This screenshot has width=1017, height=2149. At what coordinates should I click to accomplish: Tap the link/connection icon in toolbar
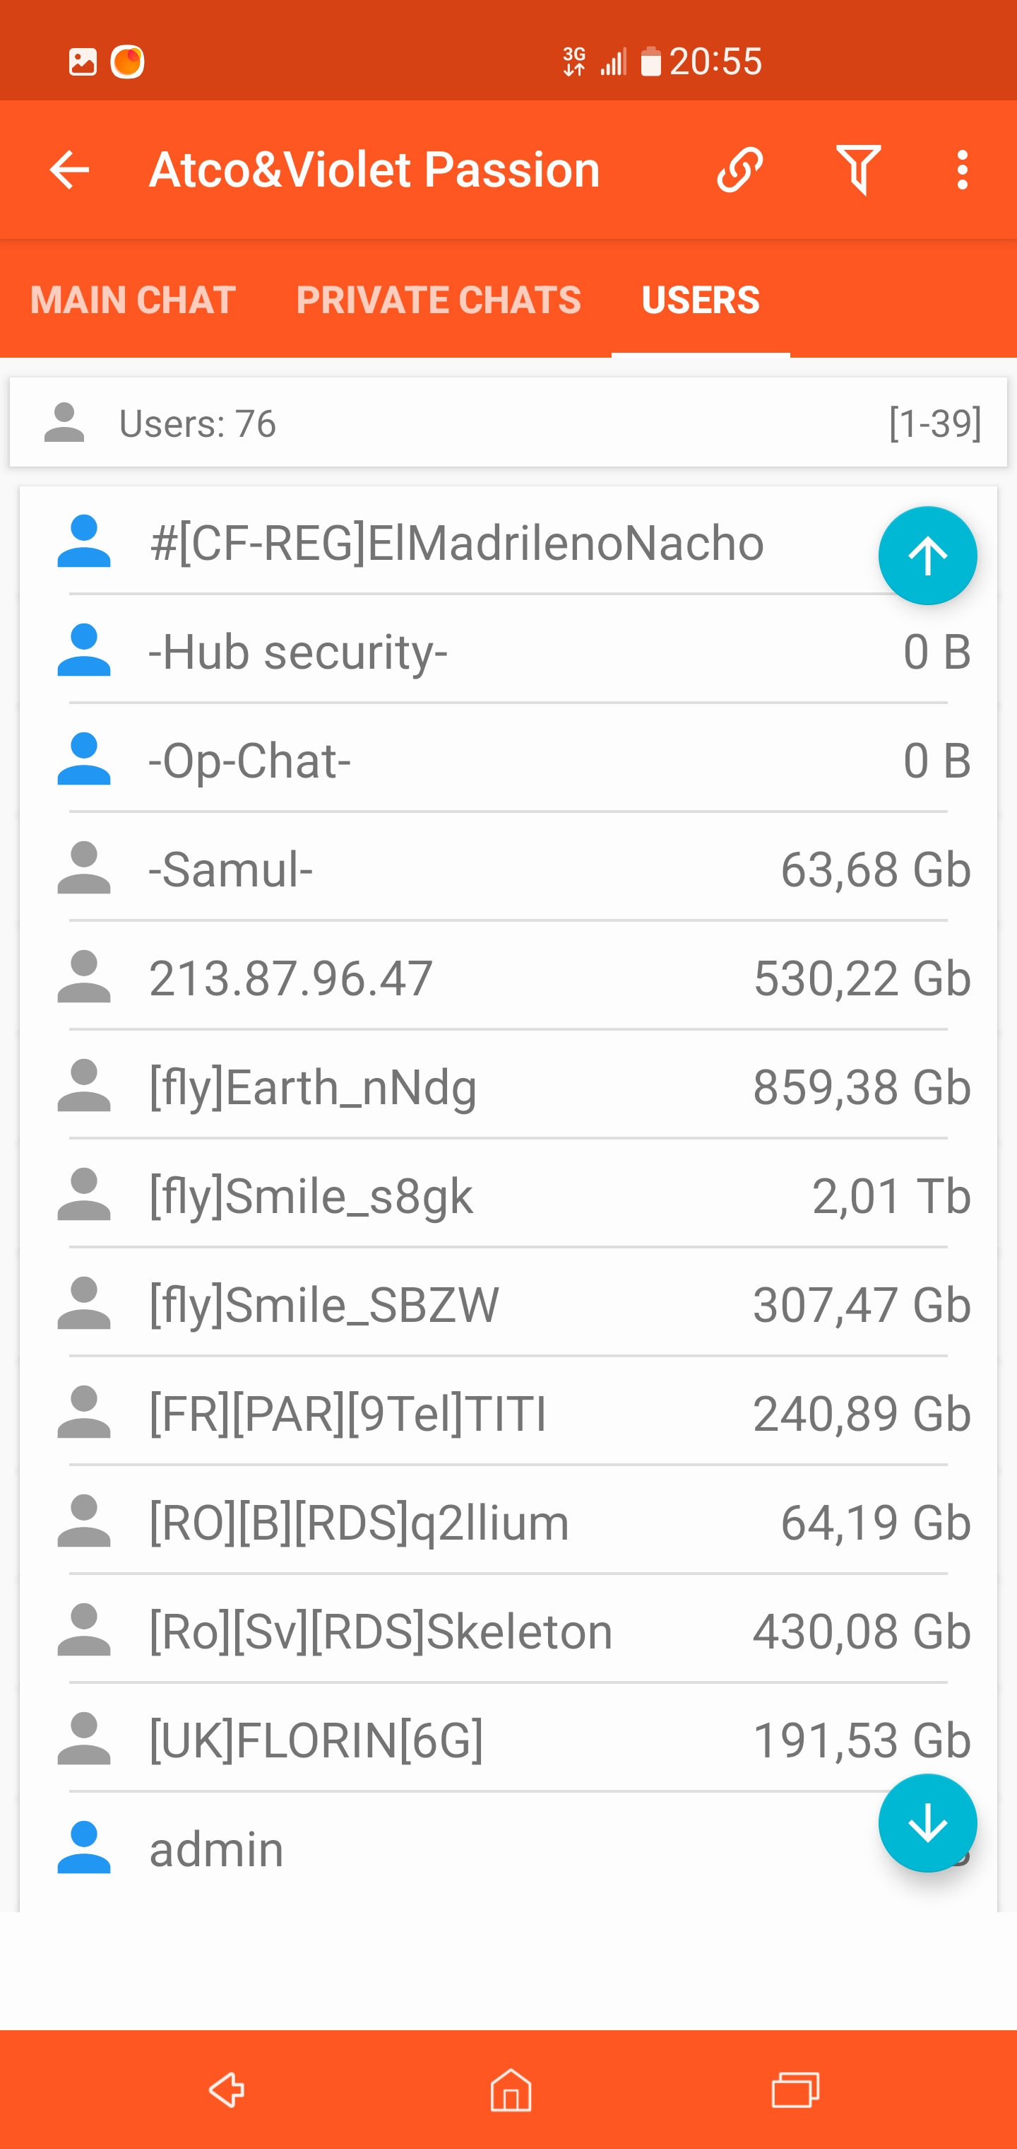(x=739, y=170)
